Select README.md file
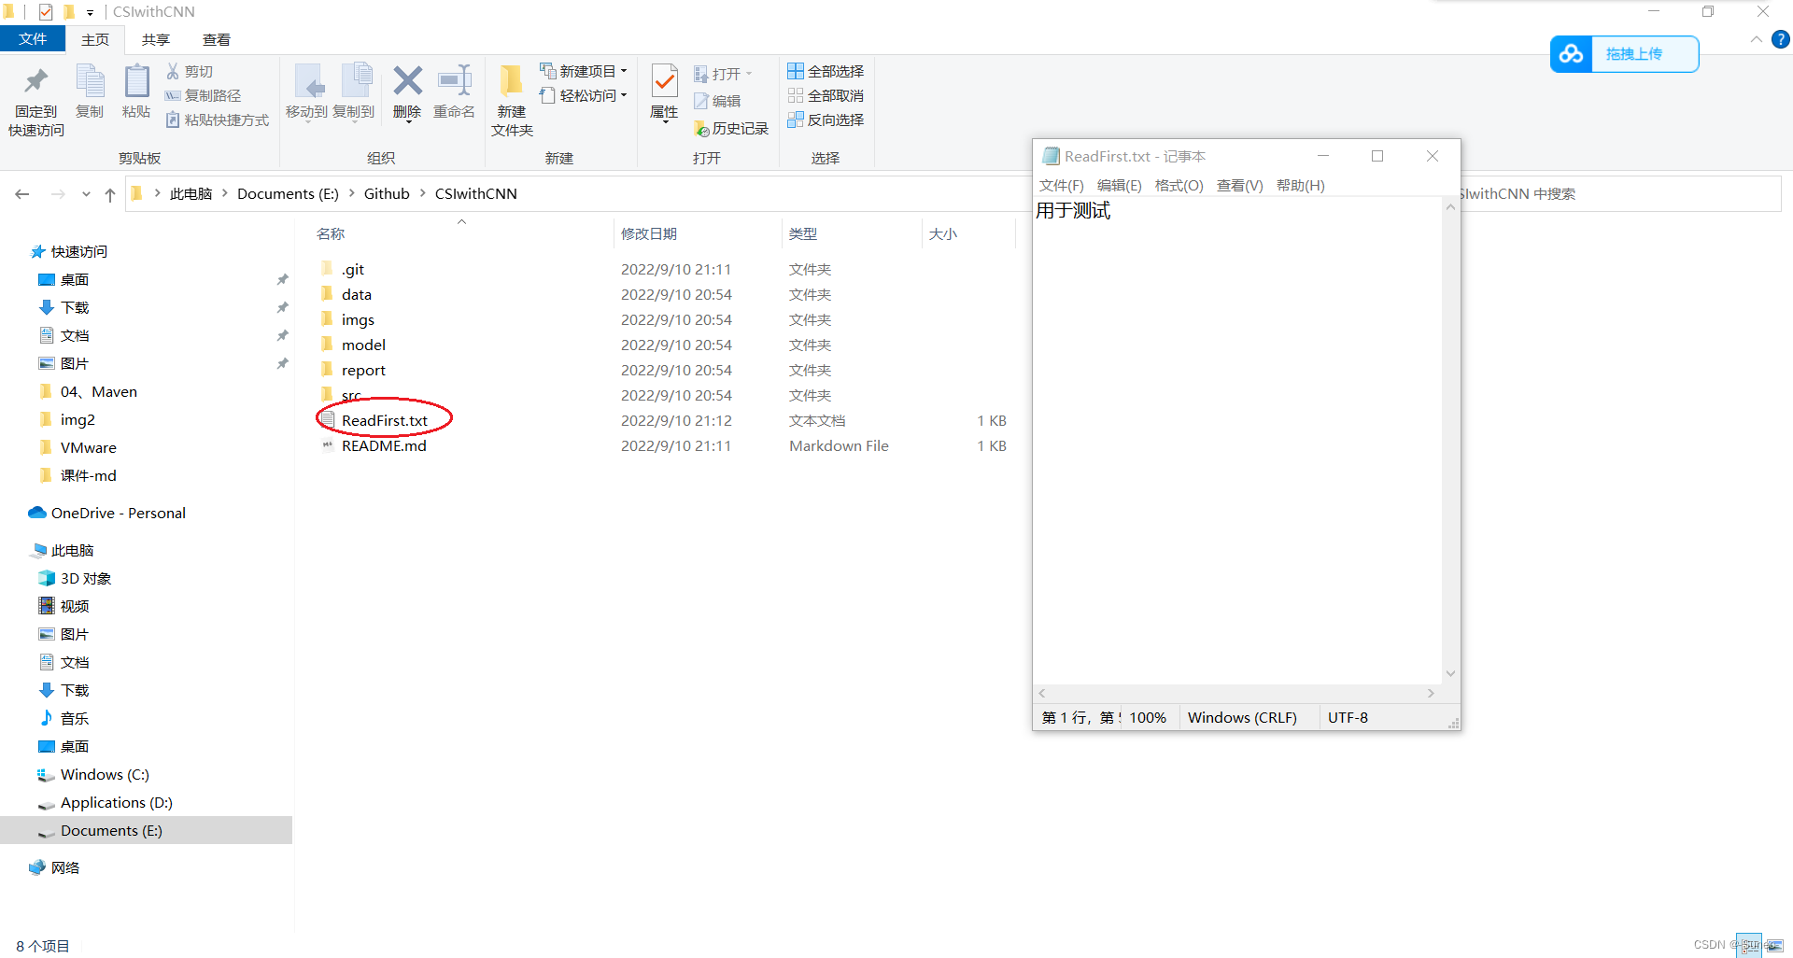 point(384,445)
